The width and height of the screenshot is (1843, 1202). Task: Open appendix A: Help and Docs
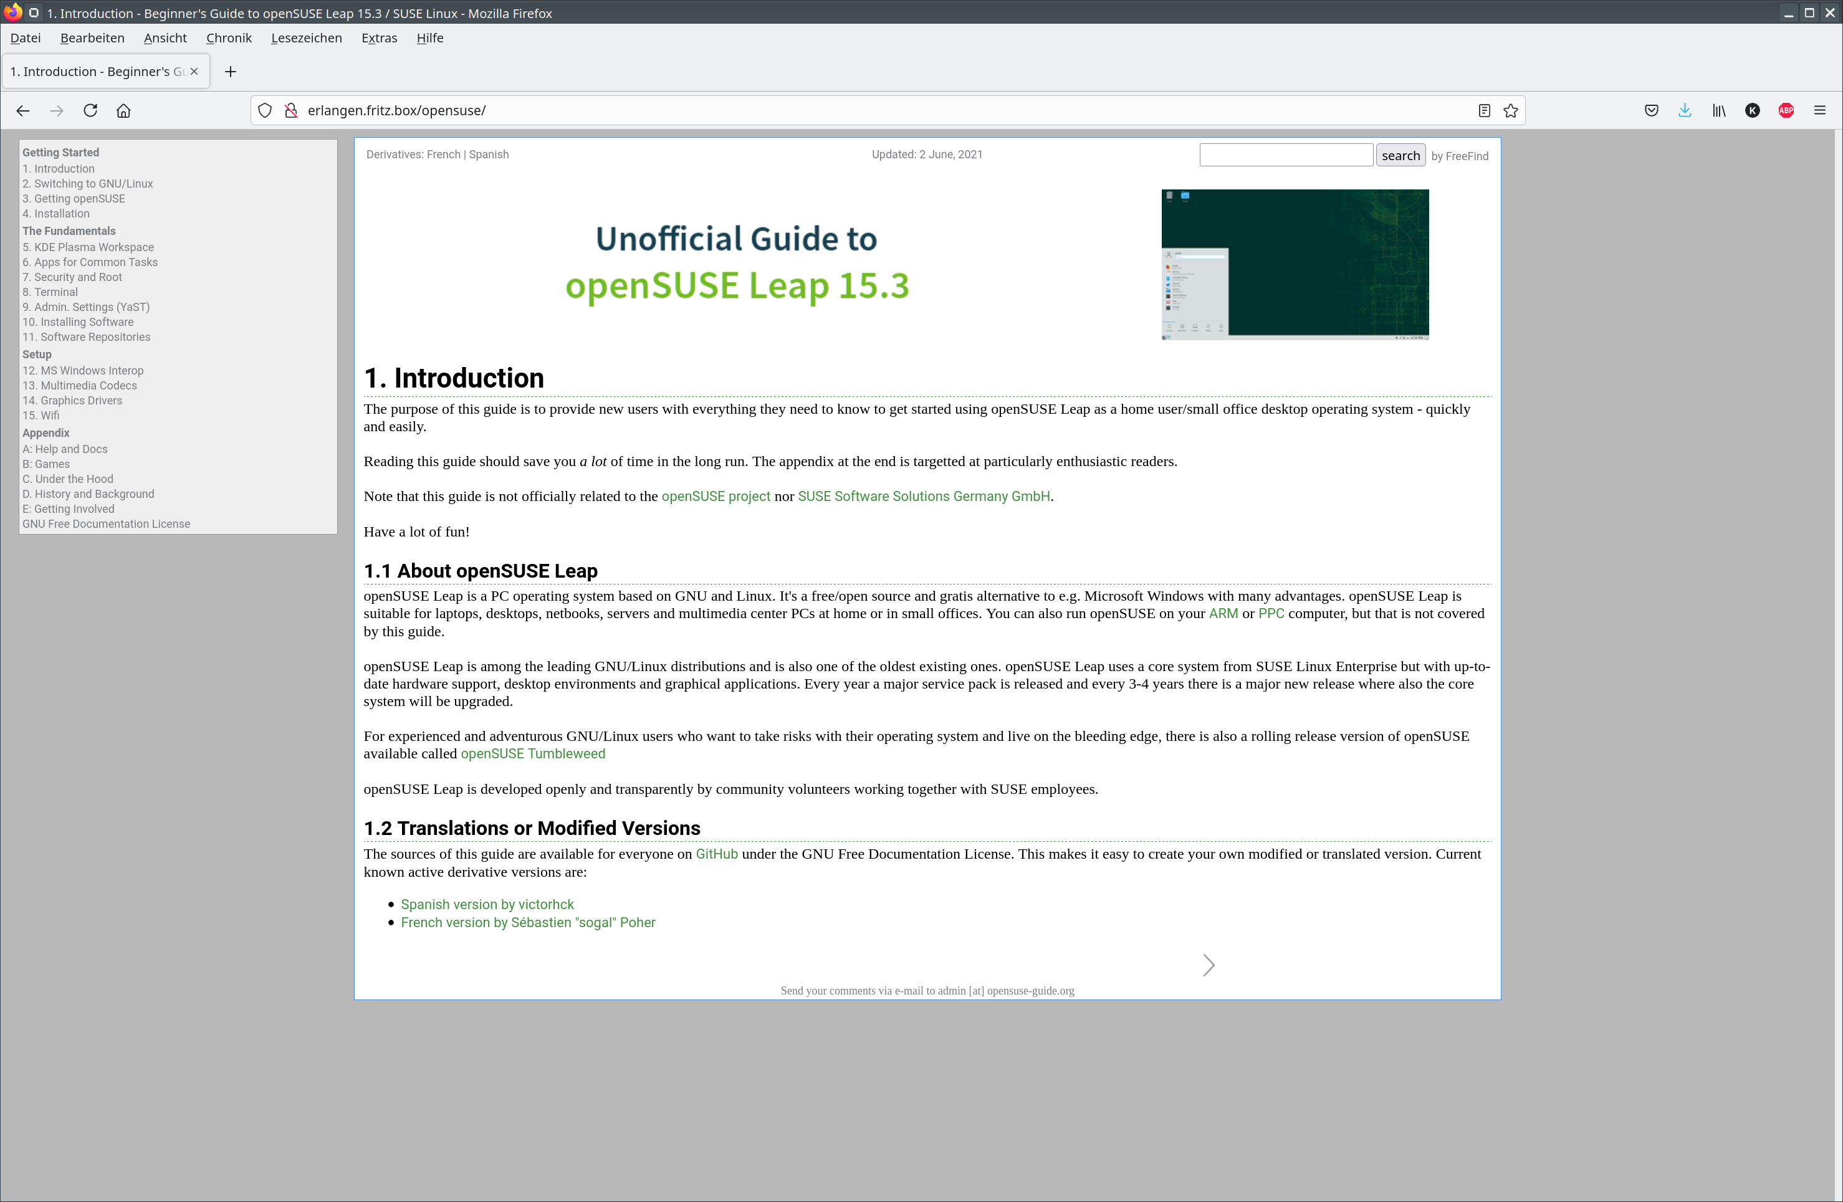(x=64, y=450)
